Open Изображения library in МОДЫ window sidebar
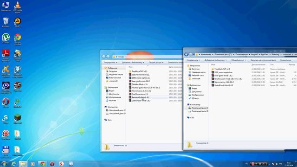Viewport: 297px width, 167px height. (115, 97)
